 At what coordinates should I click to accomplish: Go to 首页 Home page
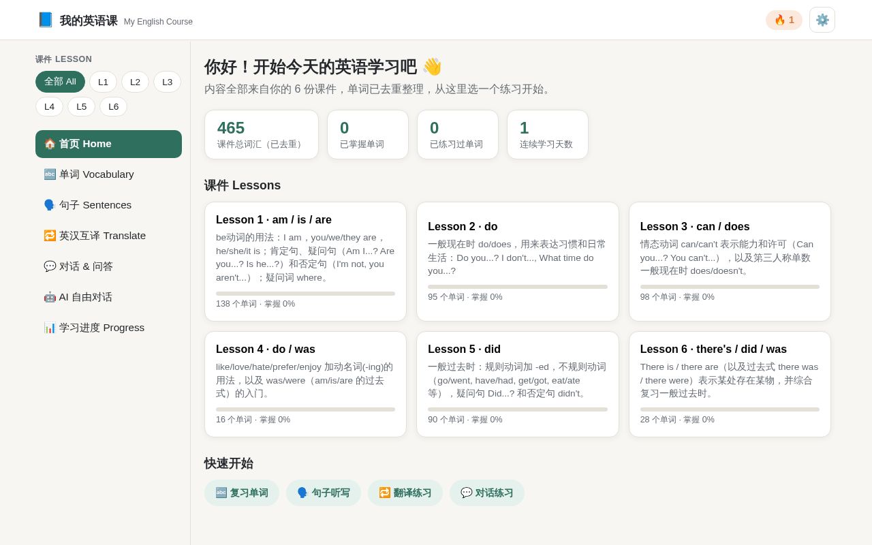coord(108,144)
